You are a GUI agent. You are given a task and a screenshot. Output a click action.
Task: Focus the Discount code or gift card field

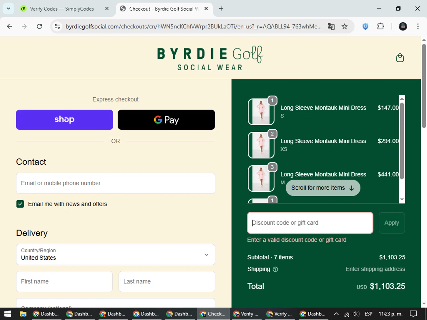[x=310, y=223]
